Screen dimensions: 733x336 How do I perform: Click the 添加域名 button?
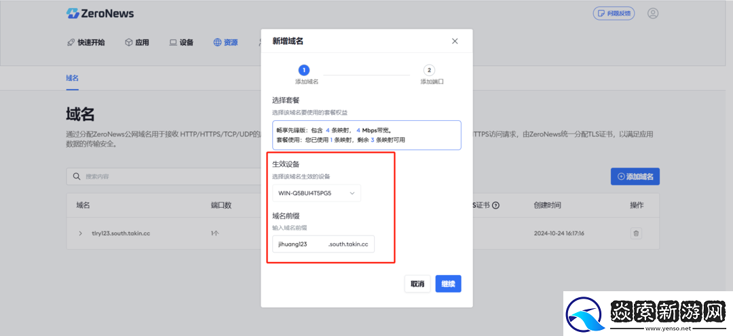click(635, 176)
